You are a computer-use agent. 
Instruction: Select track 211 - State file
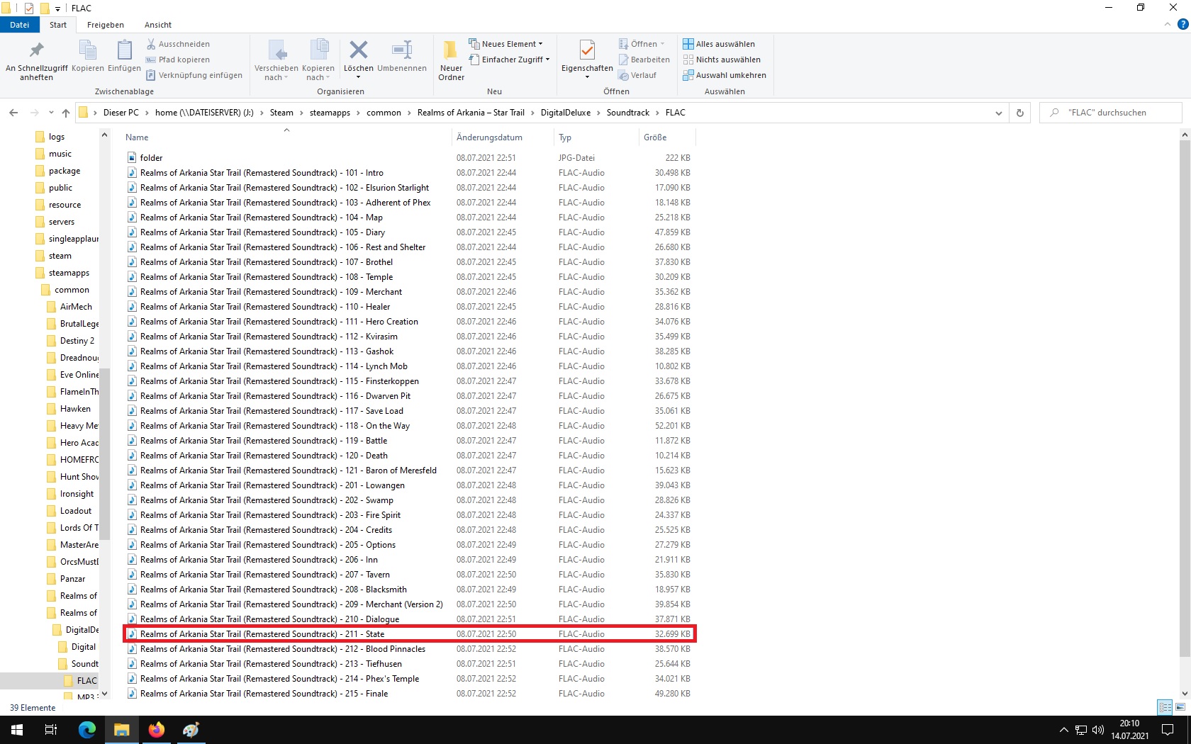click(x=409, y=634)
